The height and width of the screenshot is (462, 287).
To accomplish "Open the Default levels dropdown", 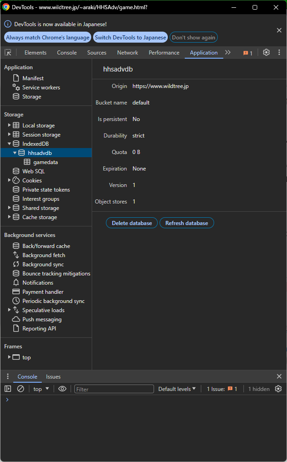I will [177, 389].
